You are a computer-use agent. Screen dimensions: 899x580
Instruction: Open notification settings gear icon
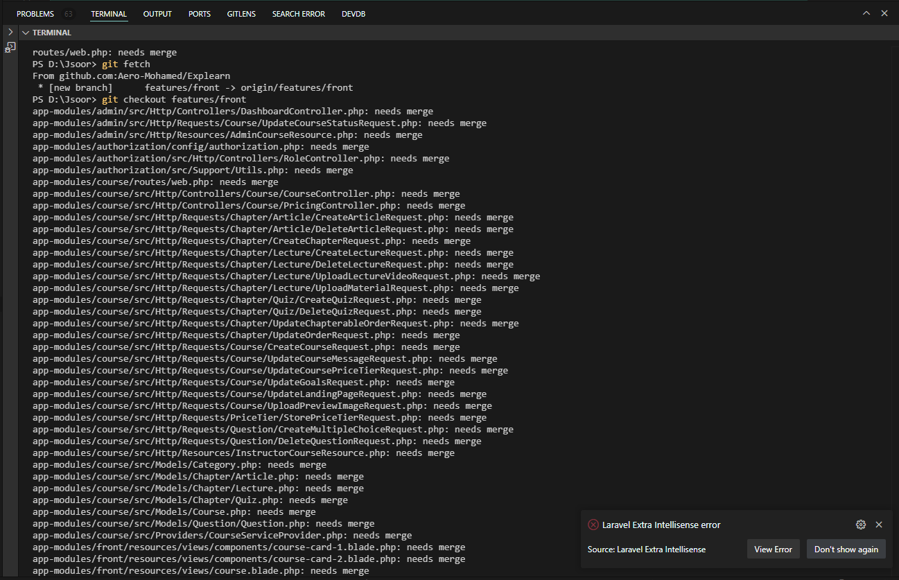point(860,525)
